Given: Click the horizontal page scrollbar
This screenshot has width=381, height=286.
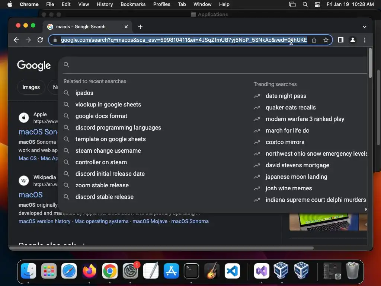Looking at the screenshot, I should click(161, 248).
